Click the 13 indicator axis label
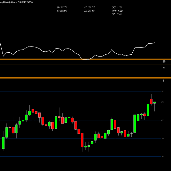This screenshot has height=171, width=171. 164,68
